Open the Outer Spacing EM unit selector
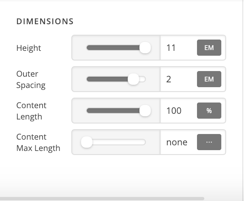Viewport: 244px width, 201px height. coord(209,80)
